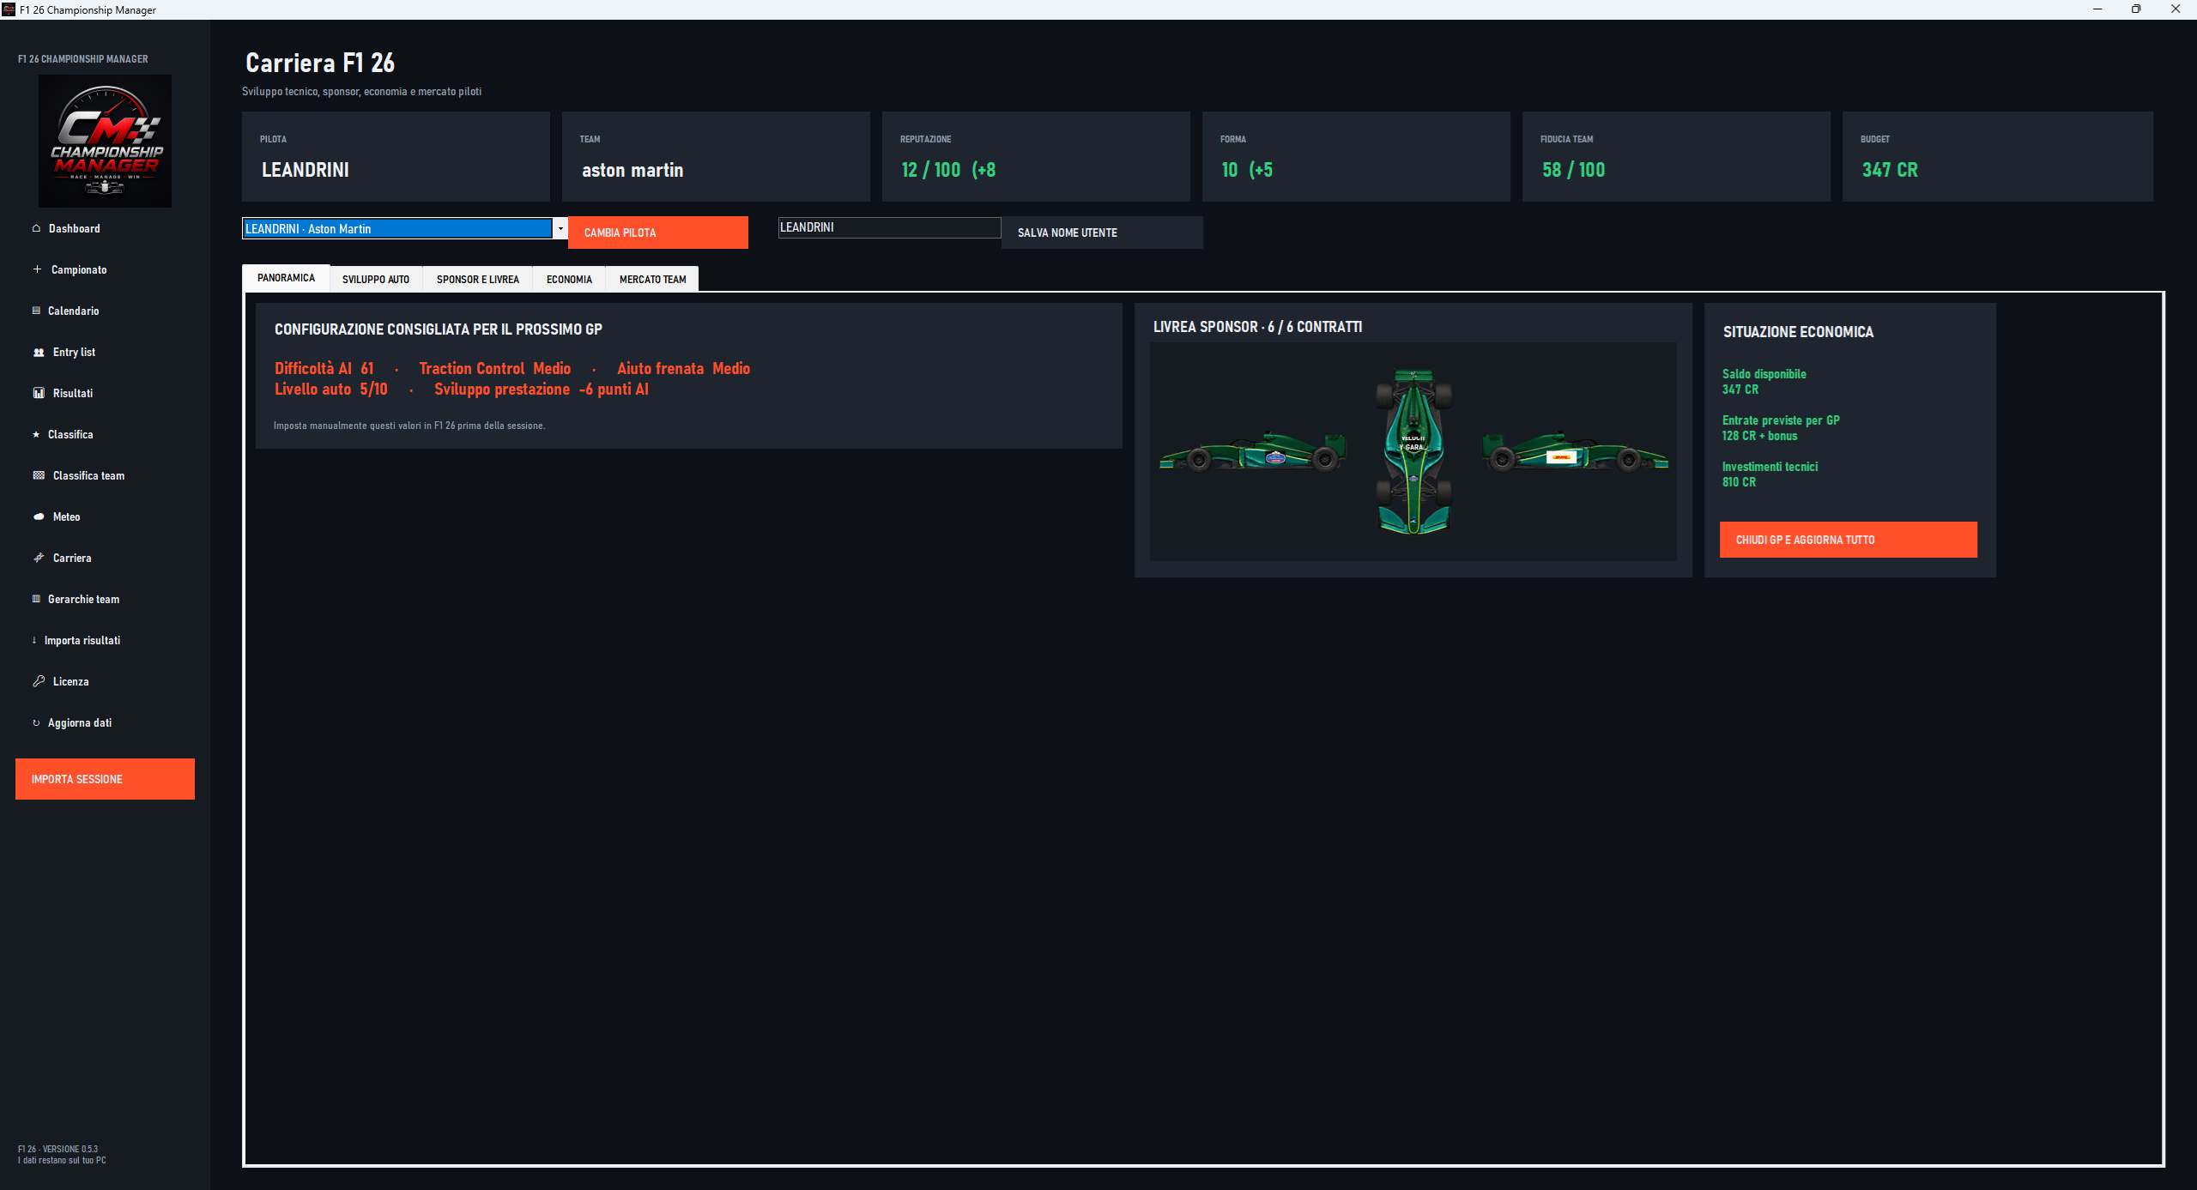
Task: Open the Calendario icon in the sidebar
Action: point(36,311)
